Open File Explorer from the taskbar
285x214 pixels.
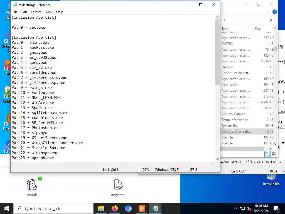coord(101,208)
